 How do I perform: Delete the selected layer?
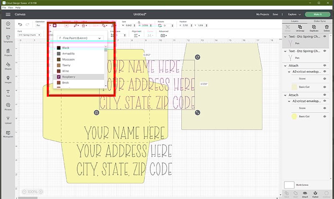326,28
